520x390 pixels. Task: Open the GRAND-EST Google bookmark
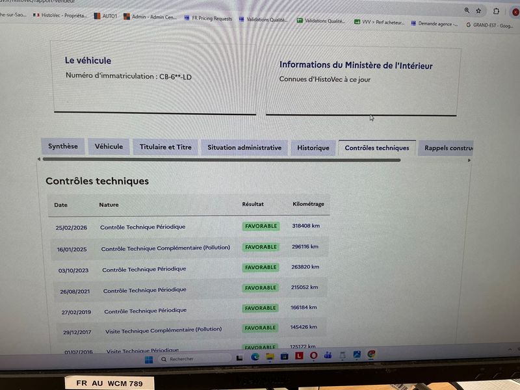[x=489, y=25]
